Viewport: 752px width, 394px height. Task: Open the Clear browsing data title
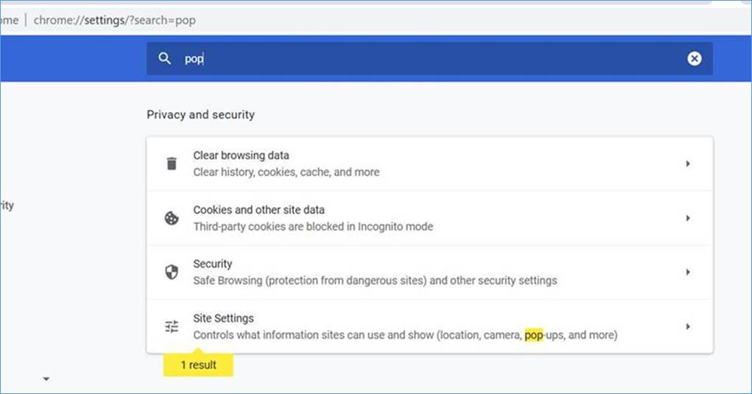point(241,155)
